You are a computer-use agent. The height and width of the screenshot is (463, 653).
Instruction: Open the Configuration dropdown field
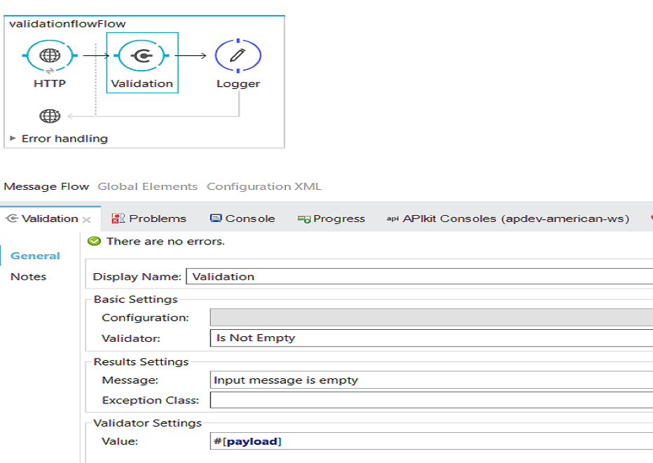(x=431, y=317)
